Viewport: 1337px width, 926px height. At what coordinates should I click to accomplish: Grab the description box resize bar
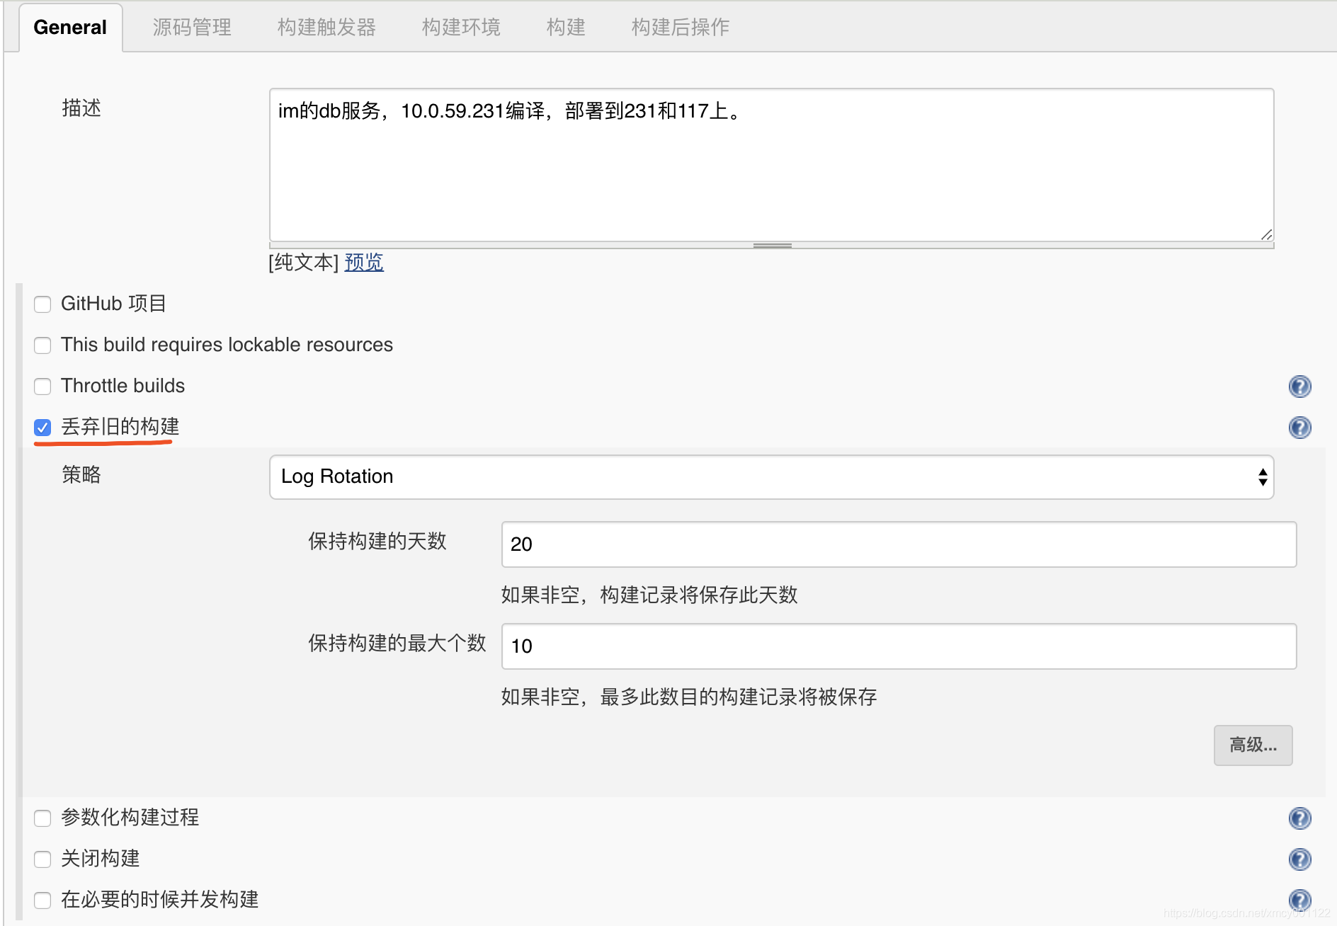click(x=772, y=246)
